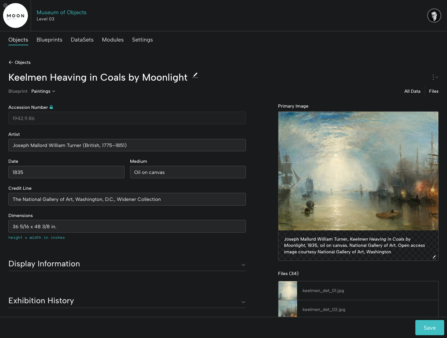
Task: Click the Artist input field
Action: coord(127,145)
